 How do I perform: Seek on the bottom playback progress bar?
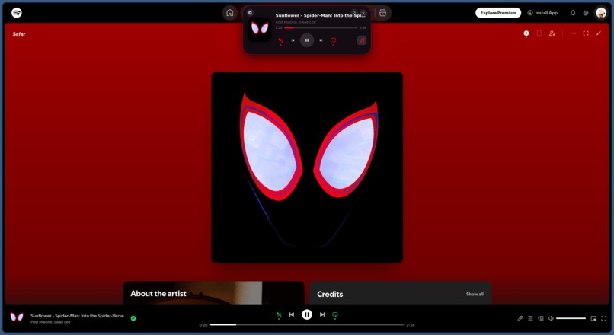tap(307, 325)
